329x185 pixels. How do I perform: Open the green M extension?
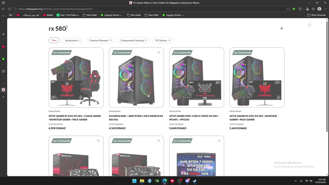294,9
